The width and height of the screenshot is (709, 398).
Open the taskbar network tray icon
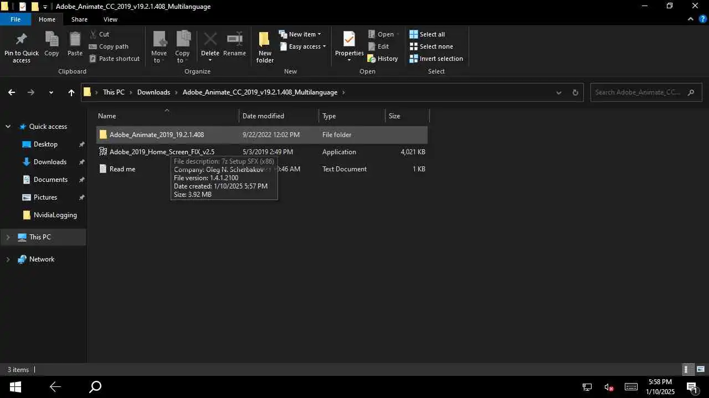pos(587,387)
